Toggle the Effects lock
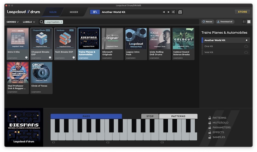Image resolution: width=257 pixels, height=152 pixels. pyautogui.click(x=209, y=132)
